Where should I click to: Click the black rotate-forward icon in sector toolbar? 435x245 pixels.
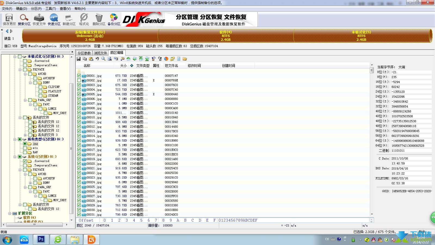point(160,59)
